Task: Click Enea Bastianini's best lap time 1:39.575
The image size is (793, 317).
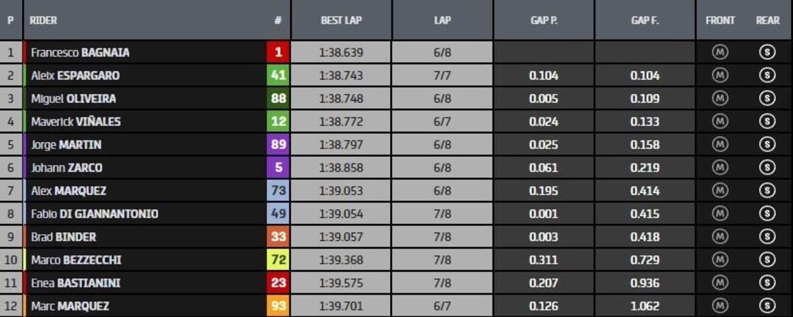Action: 341,283
